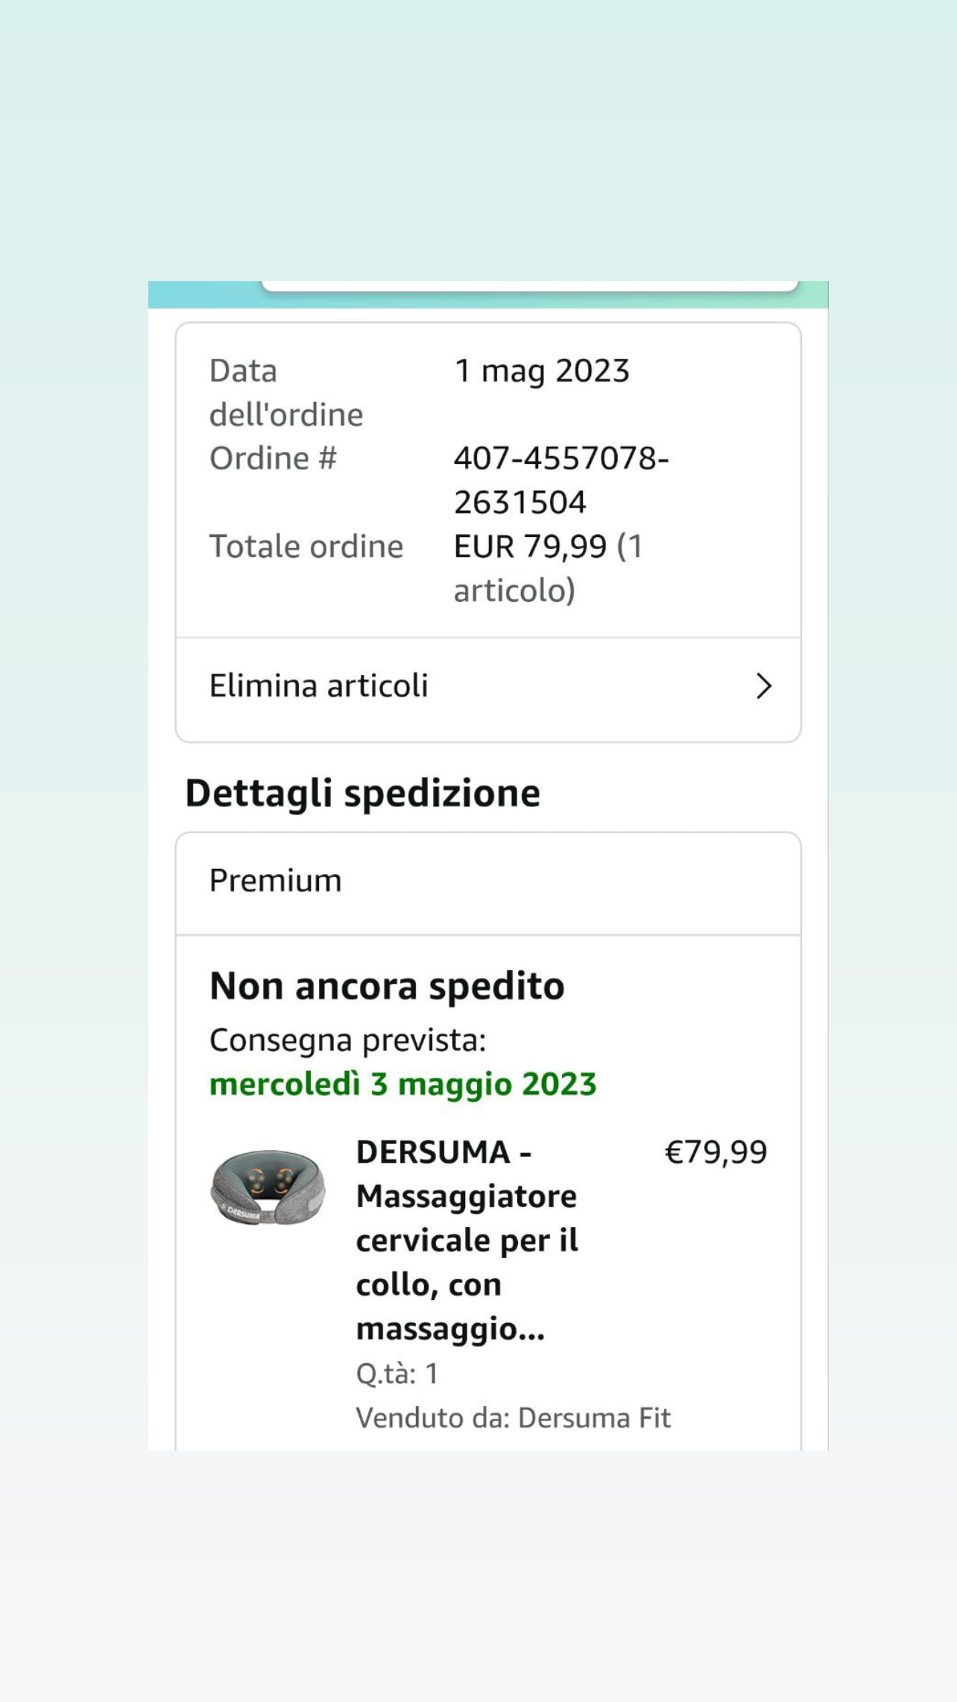
Task: Tap the Ordine # label
Action: [273, 458]
